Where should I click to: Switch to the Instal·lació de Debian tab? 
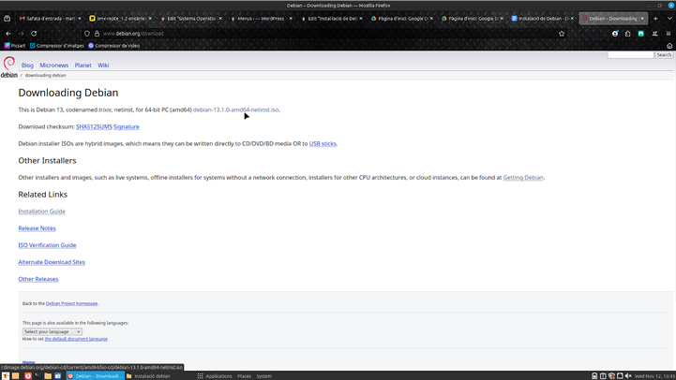[541, 19]
